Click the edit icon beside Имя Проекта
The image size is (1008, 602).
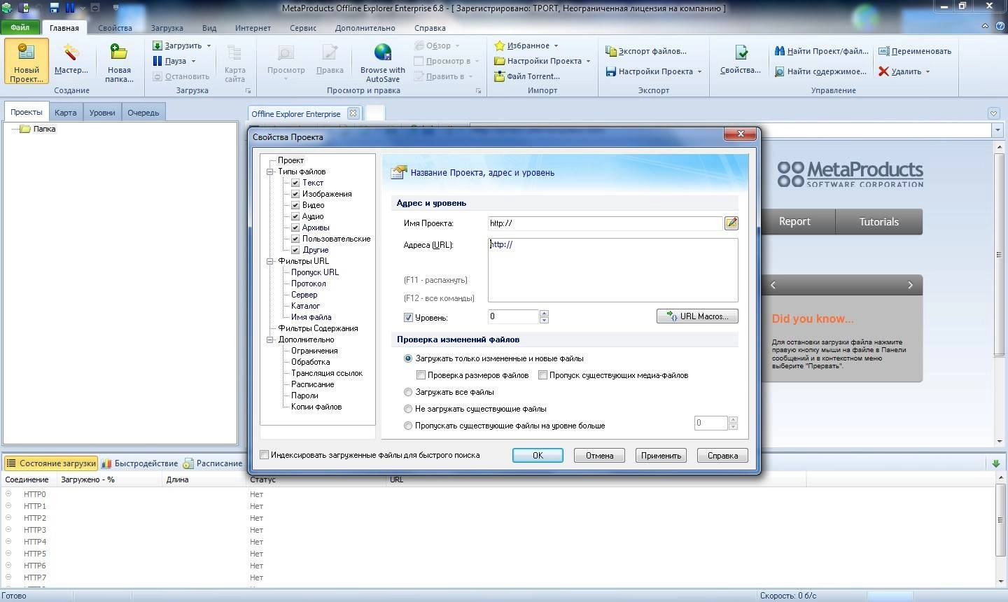[x=731, y=223]
